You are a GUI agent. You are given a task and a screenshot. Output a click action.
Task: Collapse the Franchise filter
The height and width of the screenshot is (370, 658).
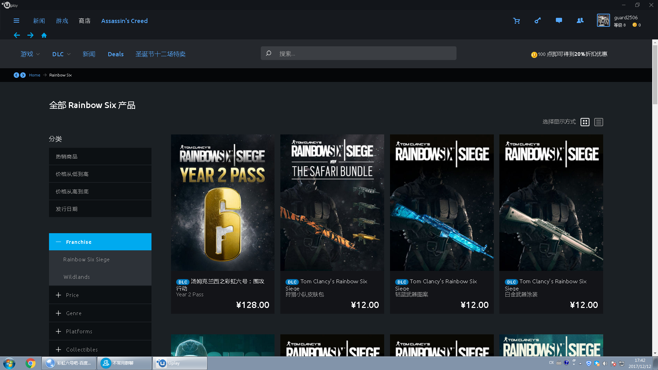click(100, 242)
